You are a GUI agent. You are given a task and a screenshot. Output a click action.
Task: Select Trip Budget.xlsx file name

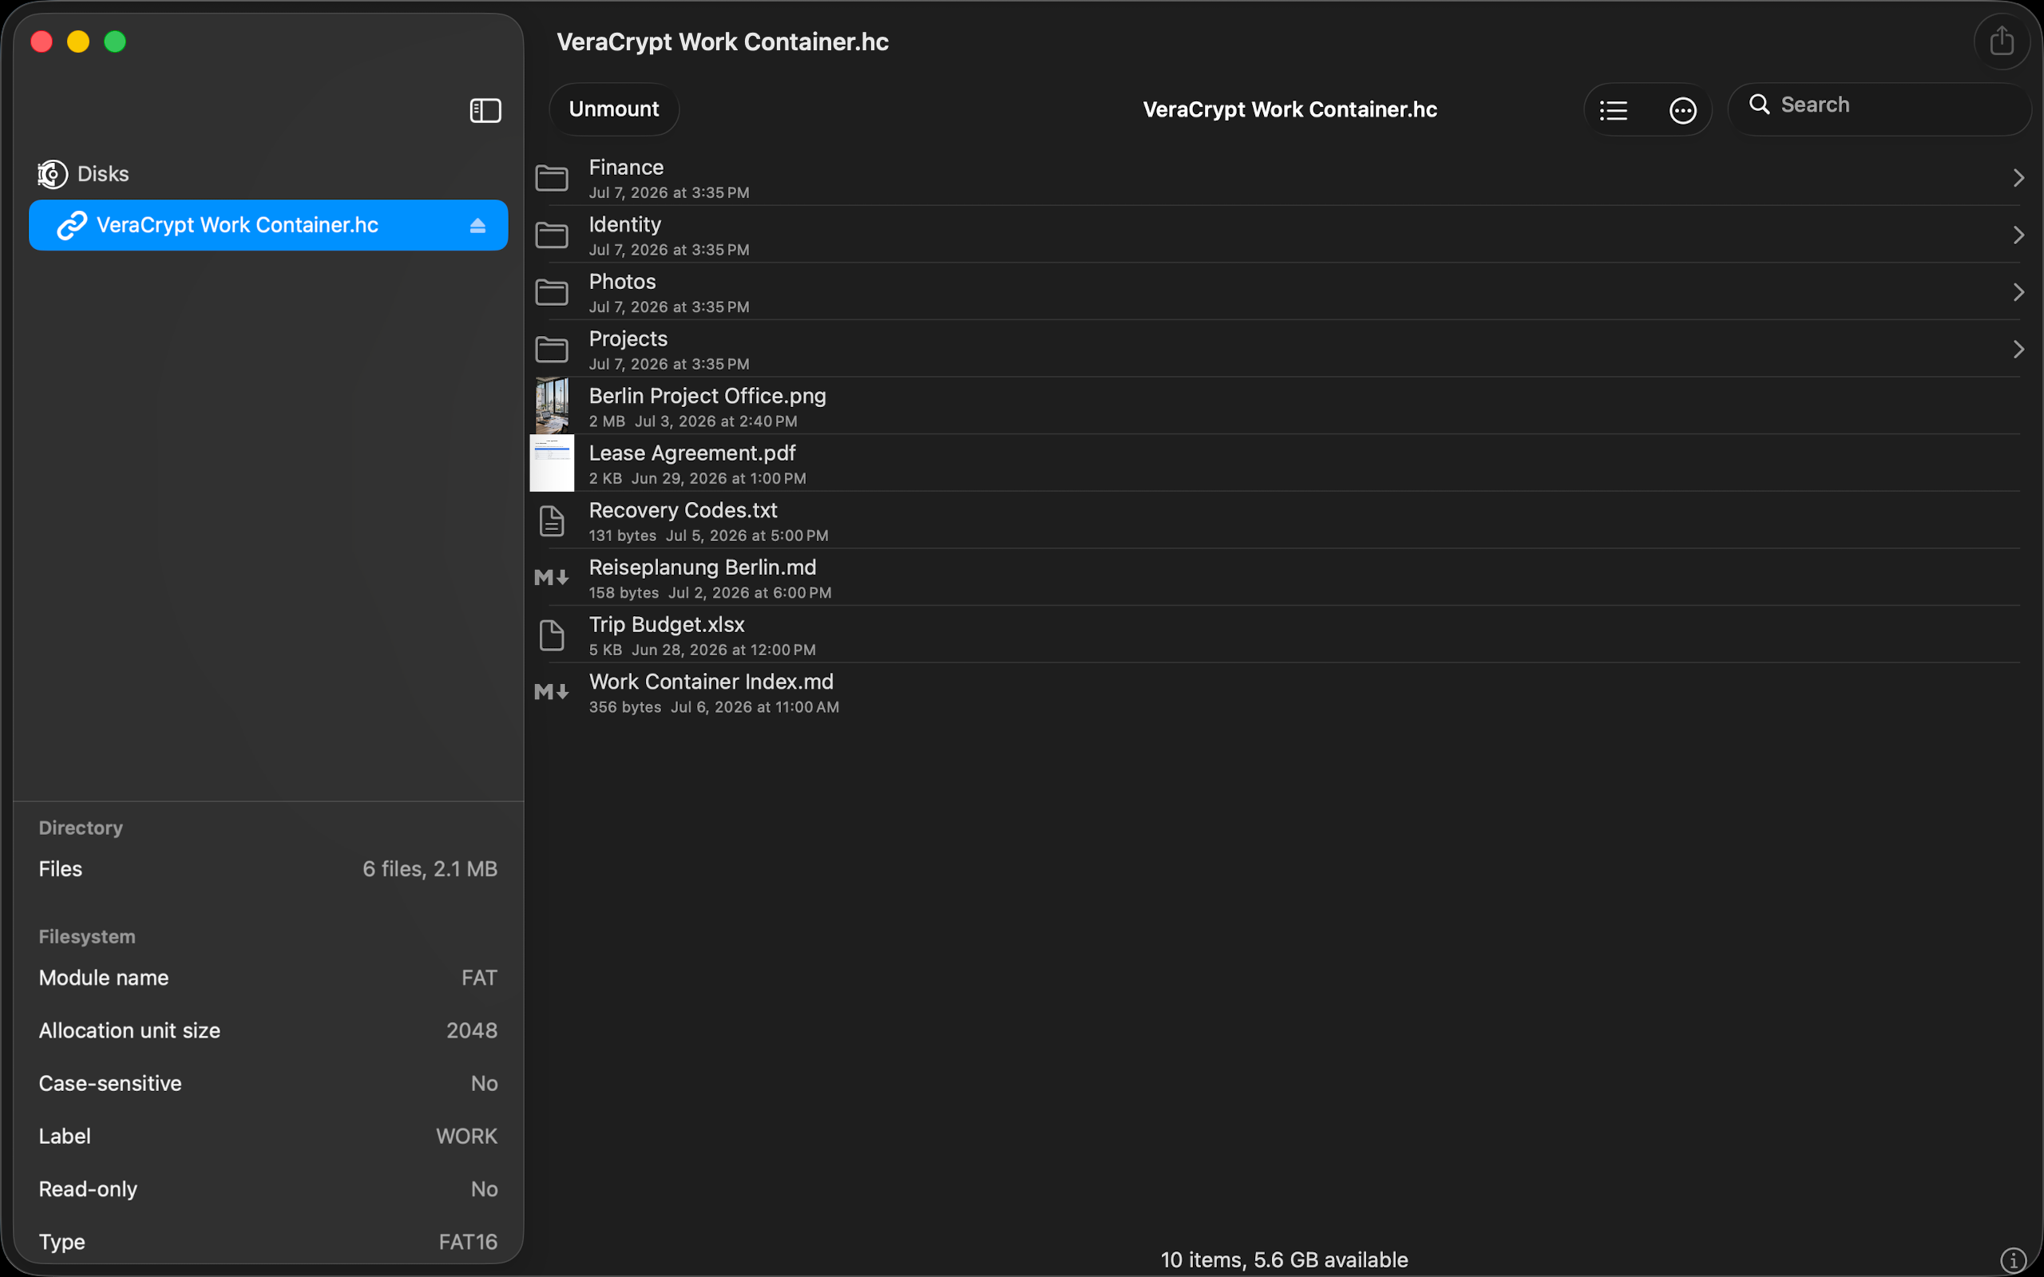pyautogui.click(x=667, y=625)
